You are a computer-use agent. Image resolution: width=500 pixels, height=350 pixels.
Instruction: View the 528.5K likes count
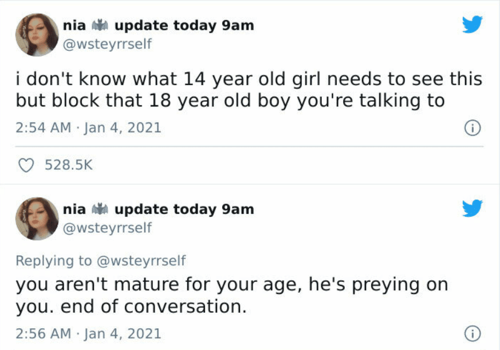69,165
